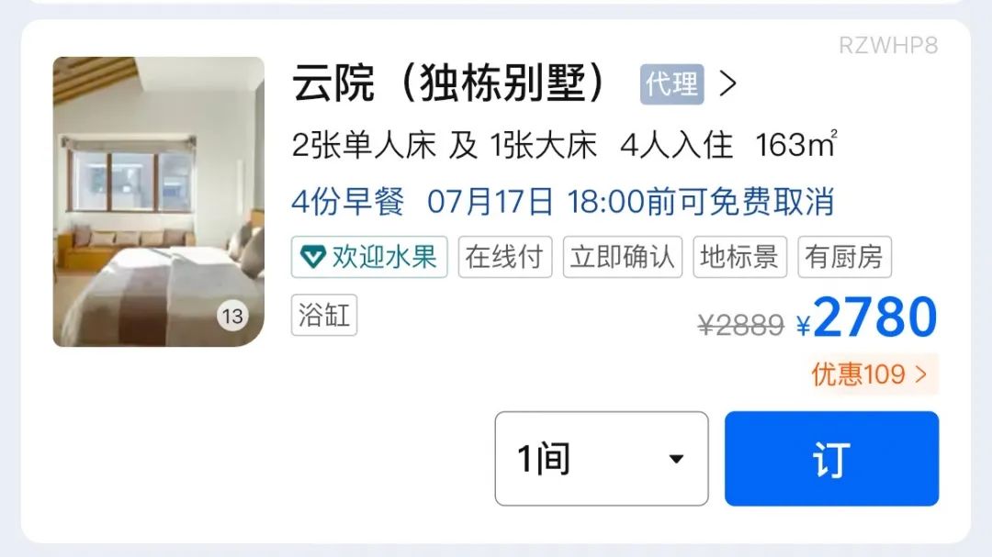This screenshot has height=557, width=992.
Task: Click the dropdown arrow in 1间 selector
Action: [x=676, y=459]
